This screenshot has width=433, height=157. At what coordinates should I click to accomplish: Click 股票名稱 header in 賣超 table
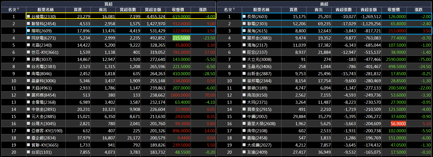click(261, 10)
